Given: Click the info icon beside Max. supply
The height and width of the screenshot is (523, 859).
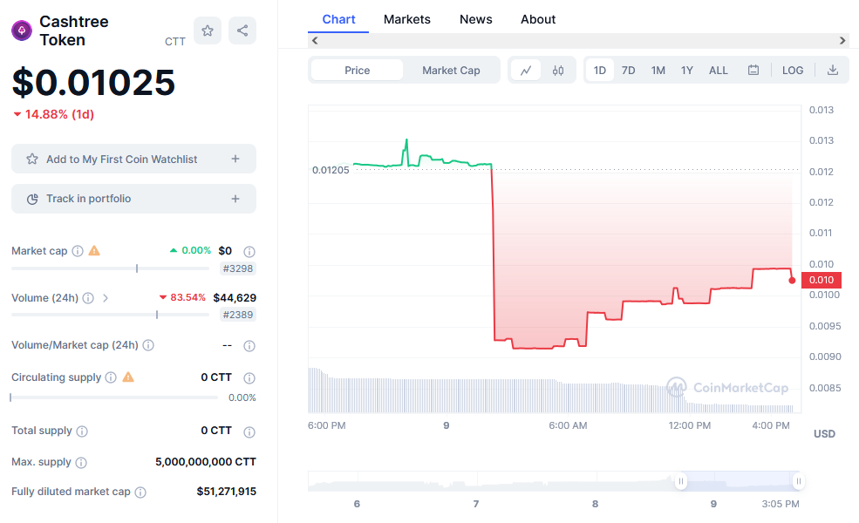Looking at the screenshot, I should 81,463.
